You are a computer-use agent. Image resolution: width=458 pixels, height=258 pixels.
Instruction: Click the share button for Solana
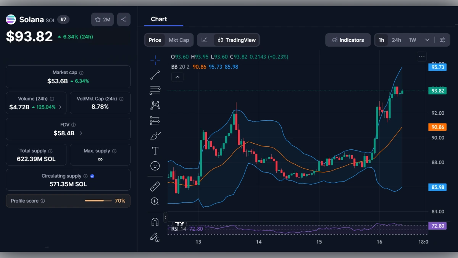124,19
